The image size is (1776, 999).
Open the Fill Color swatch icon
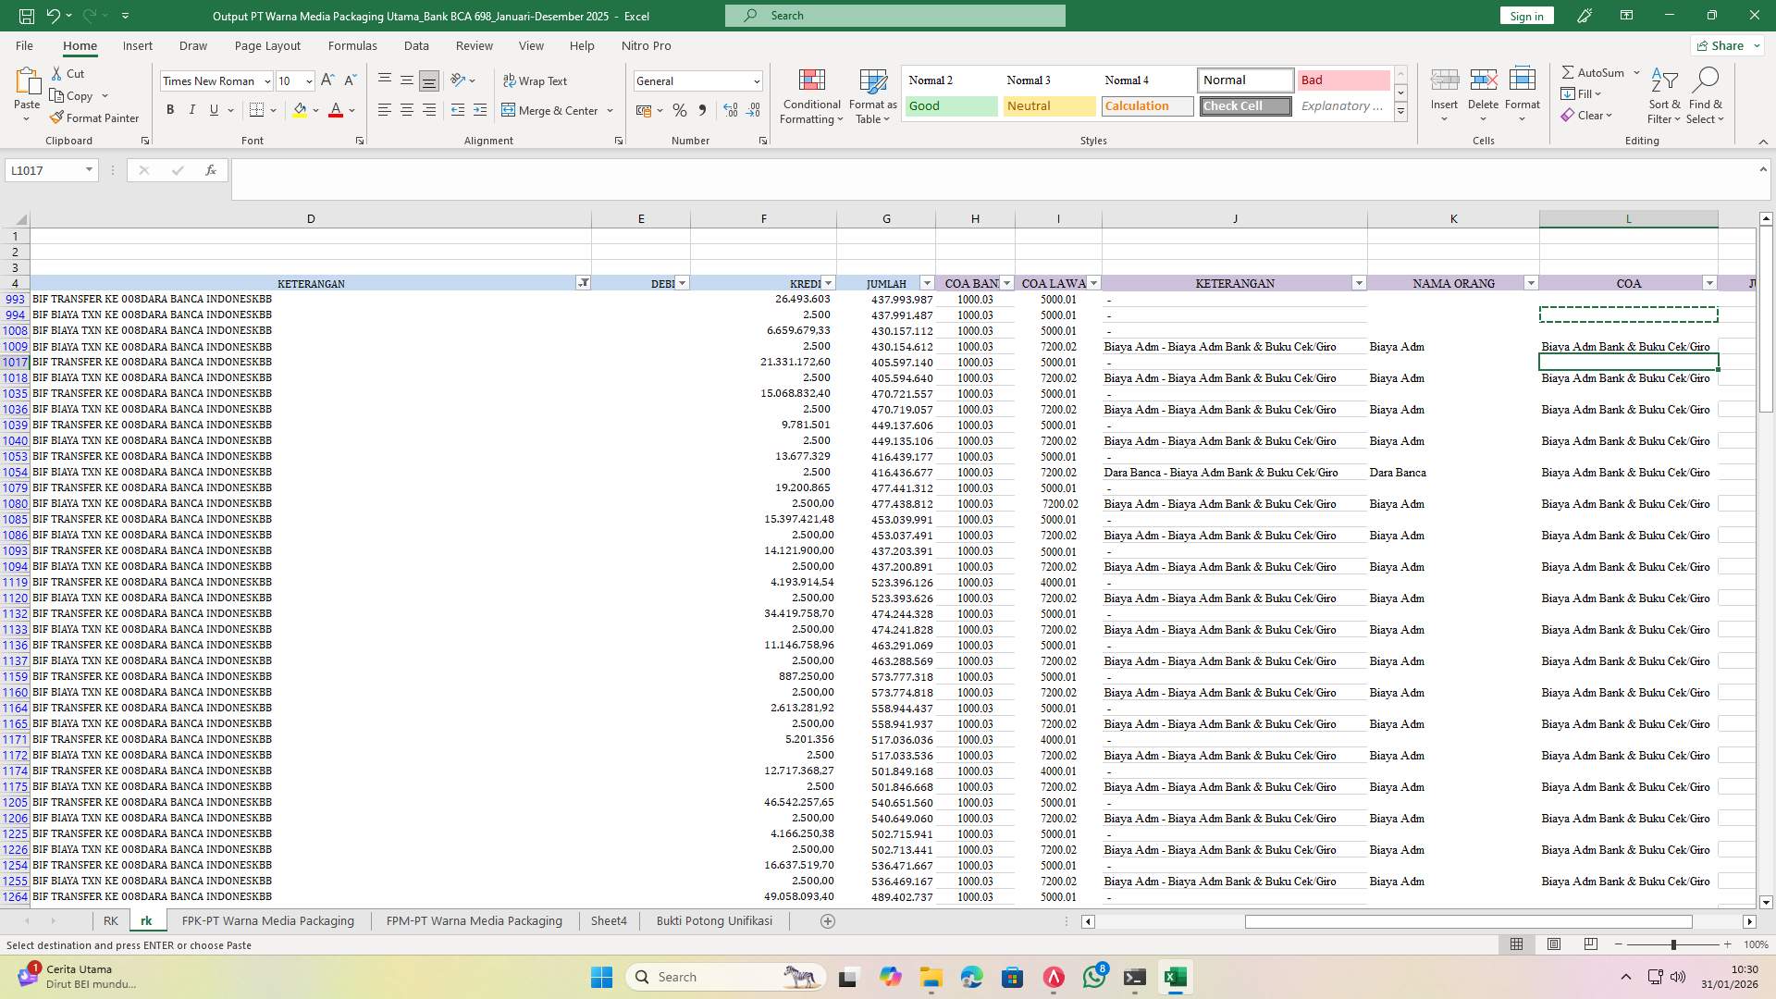[300, 110]
